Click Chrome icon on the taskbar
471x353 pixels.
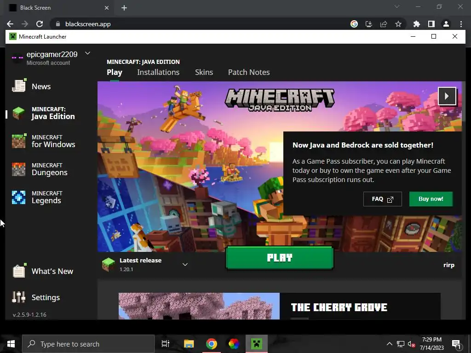[x=212, y=344]
